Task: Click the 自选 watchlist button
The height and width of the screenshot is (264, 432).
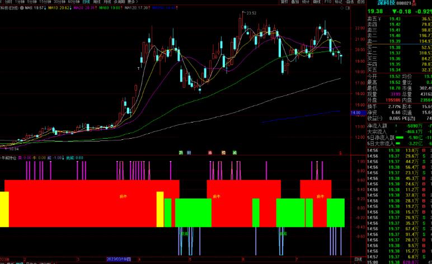Action: [350, 2]
